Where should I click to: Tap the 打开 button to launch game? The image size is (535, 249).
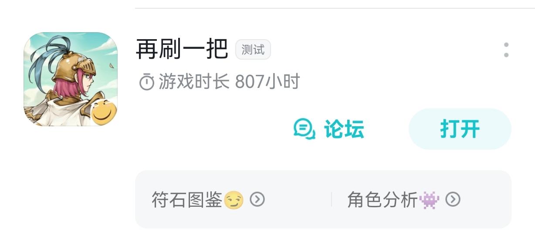(460, 129)
